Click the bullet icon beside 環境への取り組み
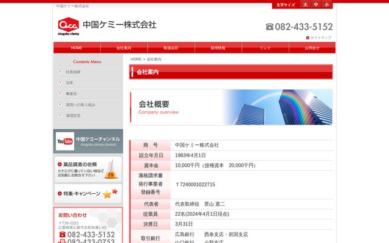The width and height of the screenshot is (389, 243). pyautogui.click(x=60, y=104)
